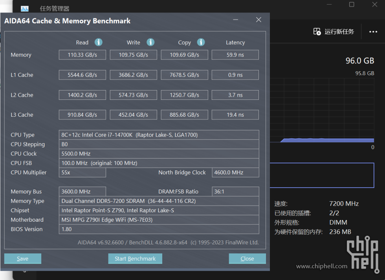Click the 2/2 slots used value
This screenshot has height=280, width=385.
click(334, 213)
